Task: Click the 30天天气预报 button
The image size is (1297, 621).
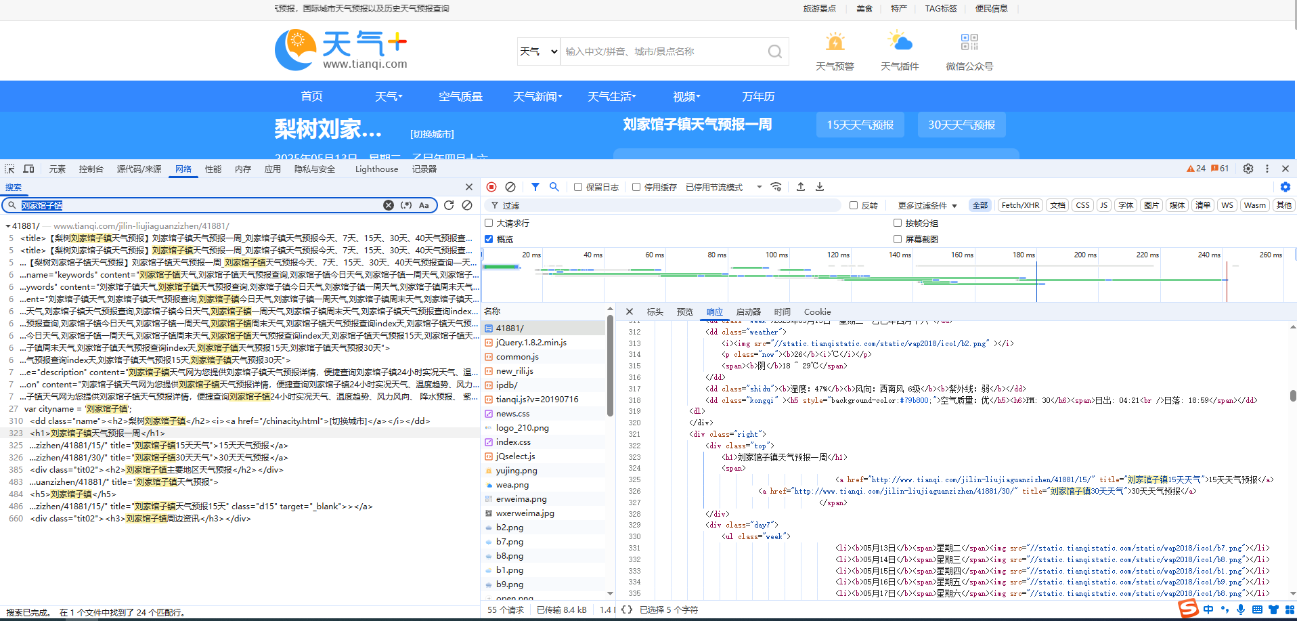Action: click(x=961, y=125)
